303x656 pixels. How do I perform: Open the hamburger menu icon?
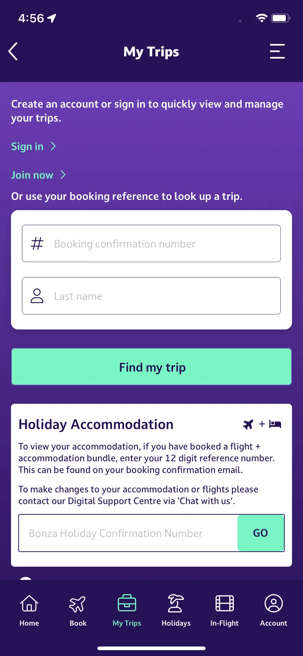click(277, 51)
